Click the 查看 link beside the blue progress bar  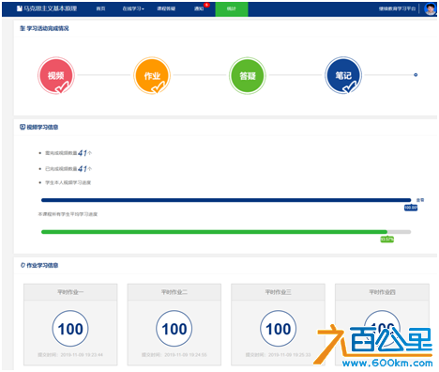[x=420, y=200]
